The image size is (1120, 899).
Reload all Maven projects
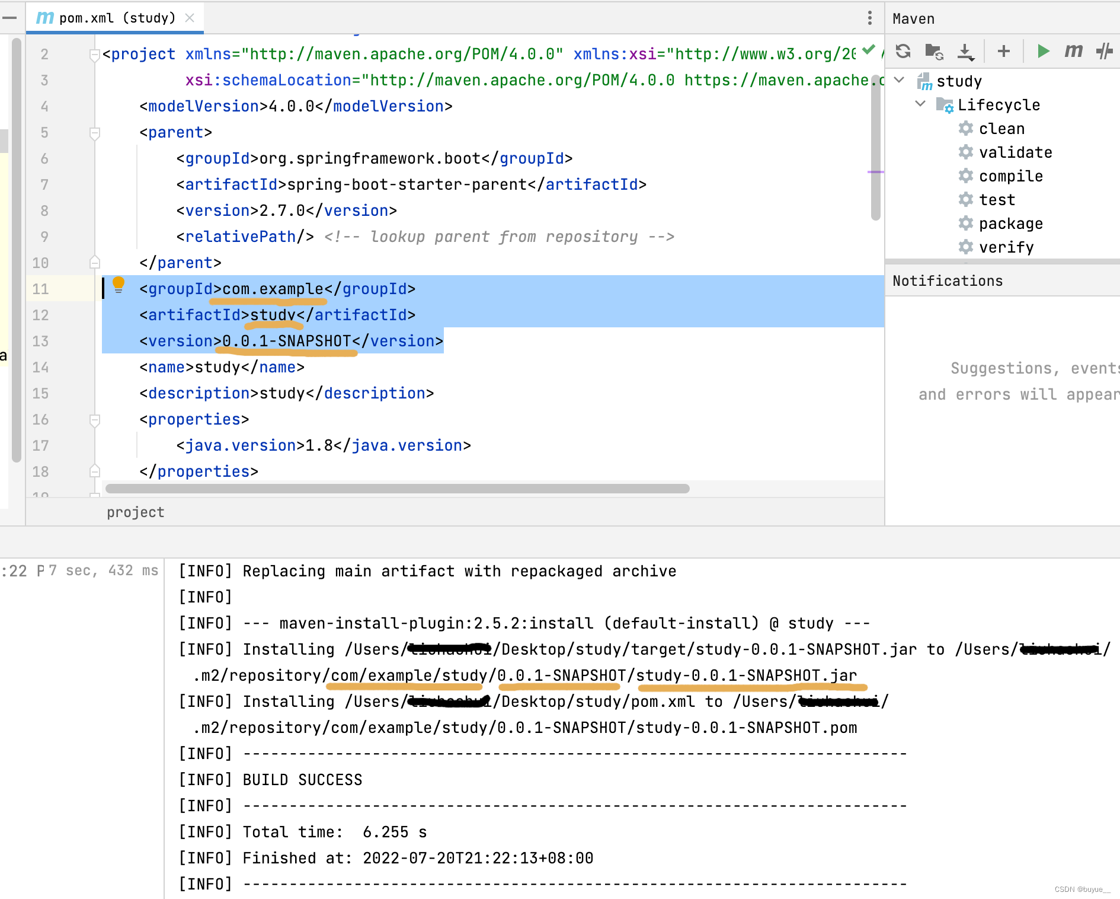903,52
